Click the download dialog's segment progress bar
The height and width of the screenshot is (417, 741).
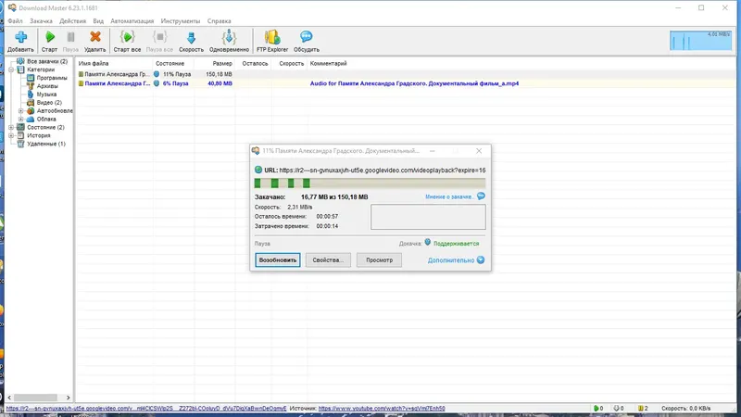(370, 183)
